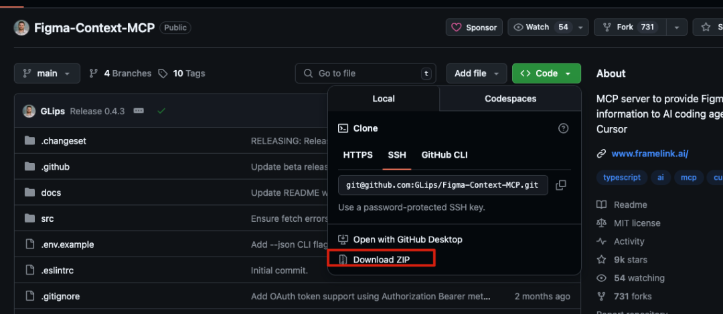Open the .gitignore file
The width and height of the screenshot is (723, 314).
pos(60,297)
